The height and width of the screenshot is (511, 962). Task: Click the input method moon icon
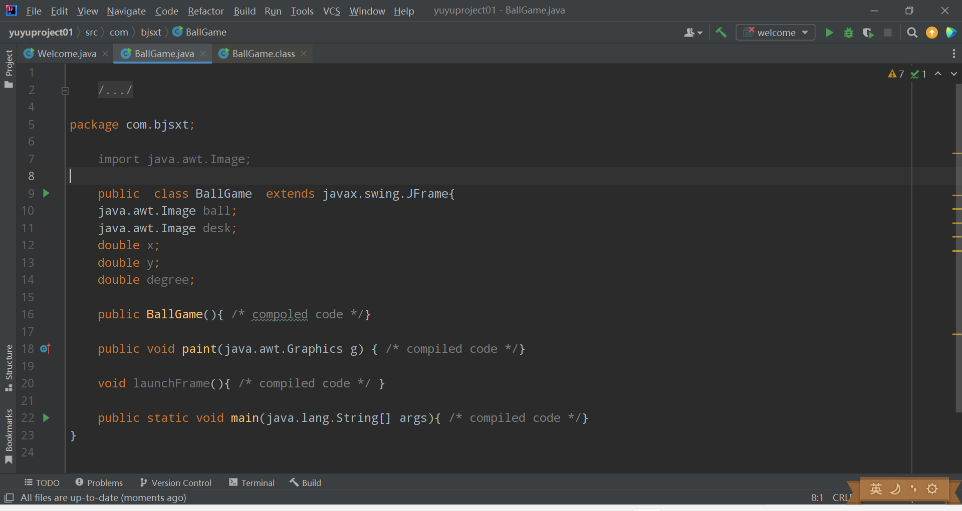(895, 489)
